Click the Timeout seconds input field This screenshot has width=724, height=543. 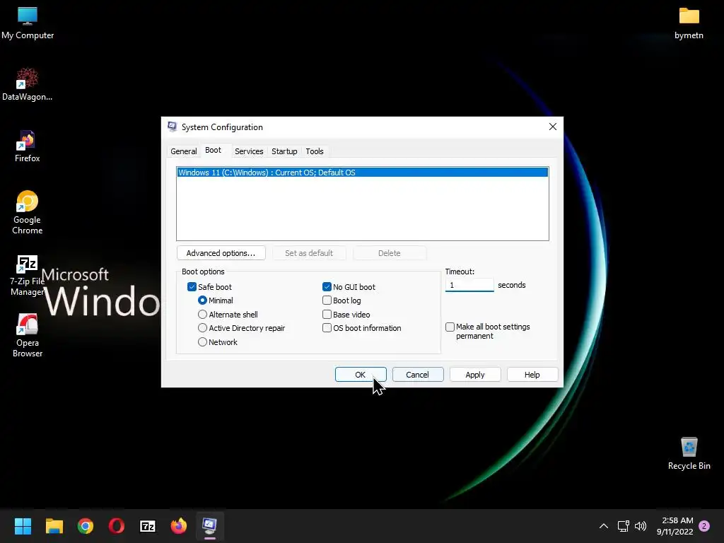[x=469, y=285]
